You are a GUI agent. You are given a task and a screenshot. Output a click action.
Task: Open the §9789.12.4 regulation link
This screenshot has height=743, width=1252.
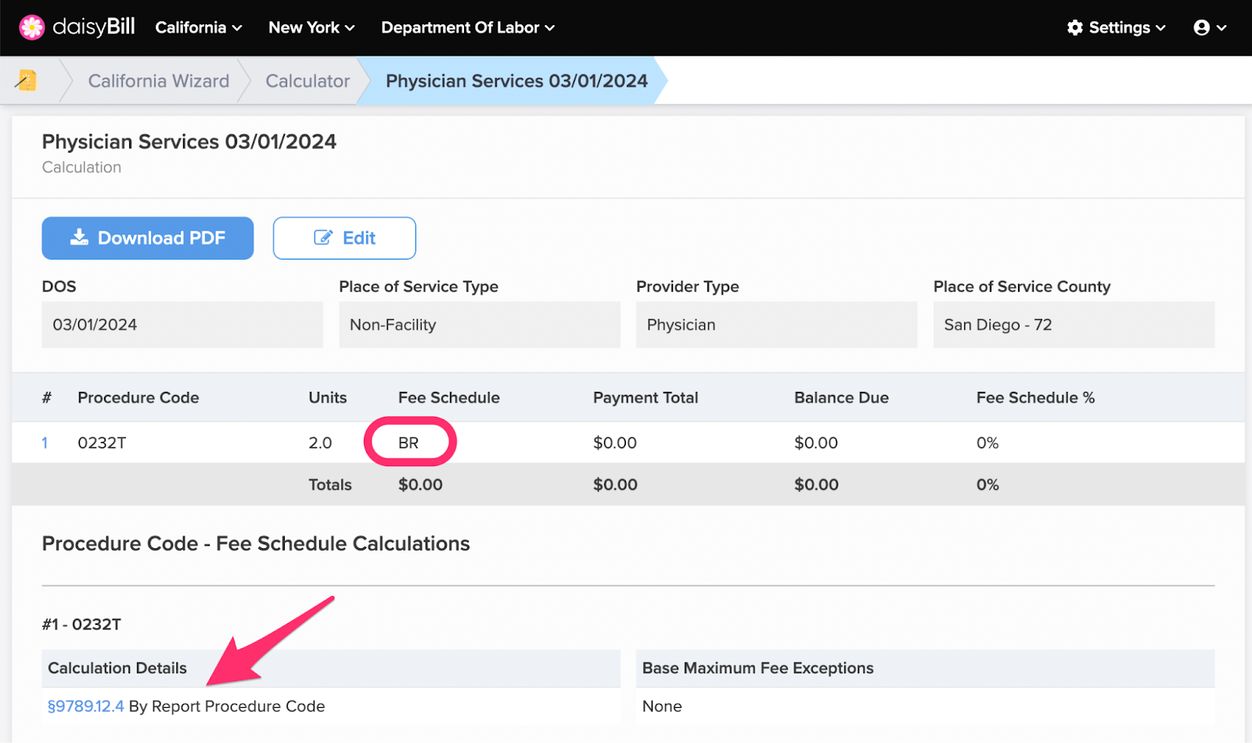click(85, 705)
